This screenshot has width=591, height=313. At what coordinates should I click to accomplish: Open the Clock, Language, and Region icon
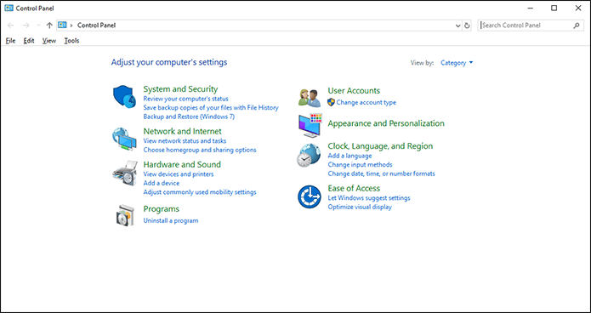309,155
